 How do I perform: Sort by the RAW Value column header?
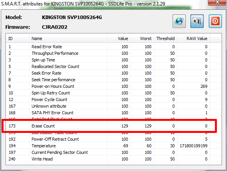[x=194, y=38]
